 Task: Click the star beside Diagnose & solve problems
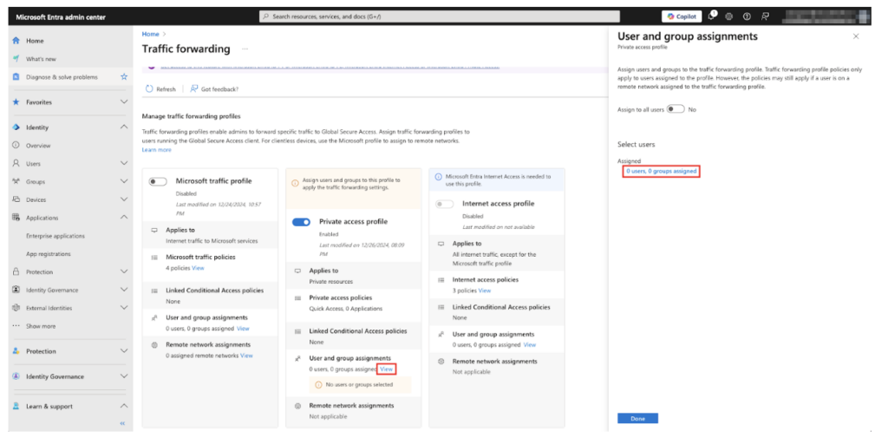124,77
